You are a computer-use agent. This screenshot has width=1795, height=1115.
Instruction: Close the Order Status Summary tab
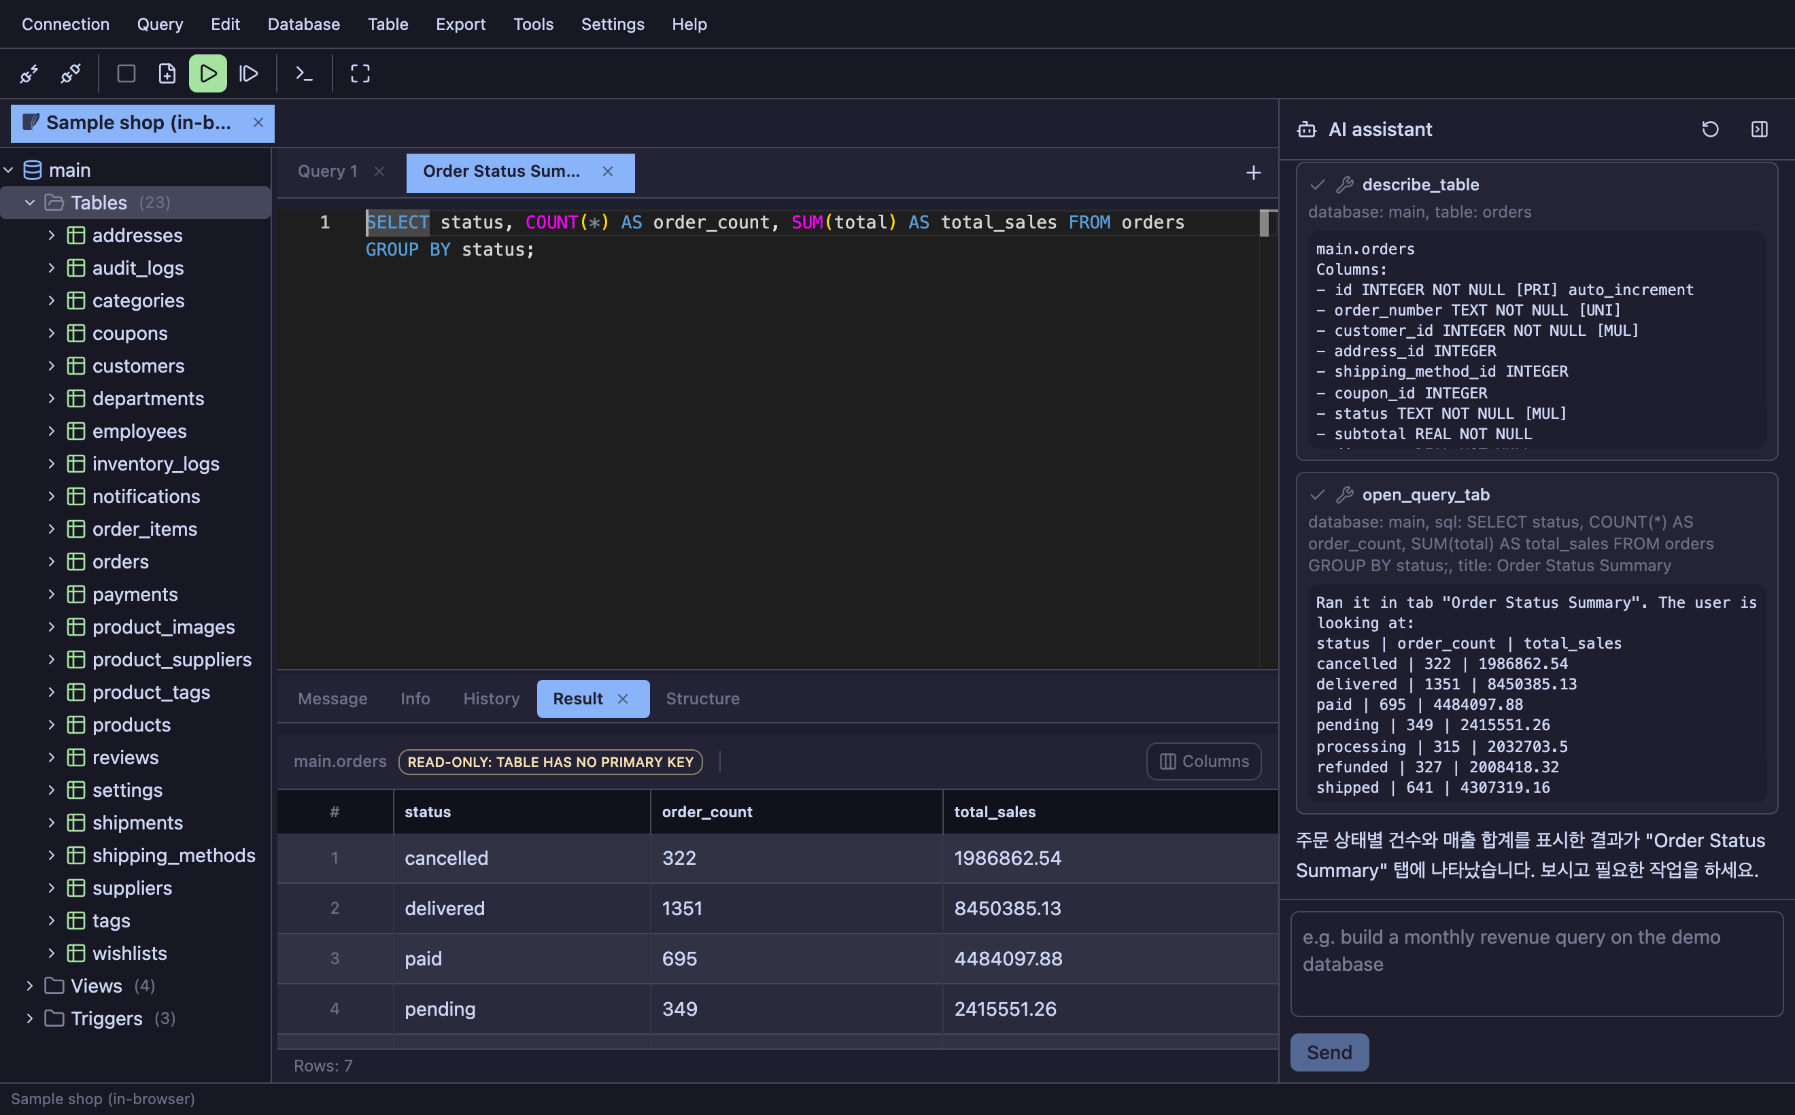(x=608, y=171)
